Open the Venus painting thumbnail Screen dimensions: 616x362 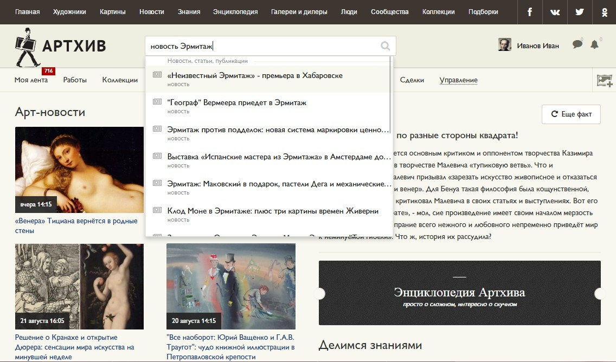tap(79, 170)
